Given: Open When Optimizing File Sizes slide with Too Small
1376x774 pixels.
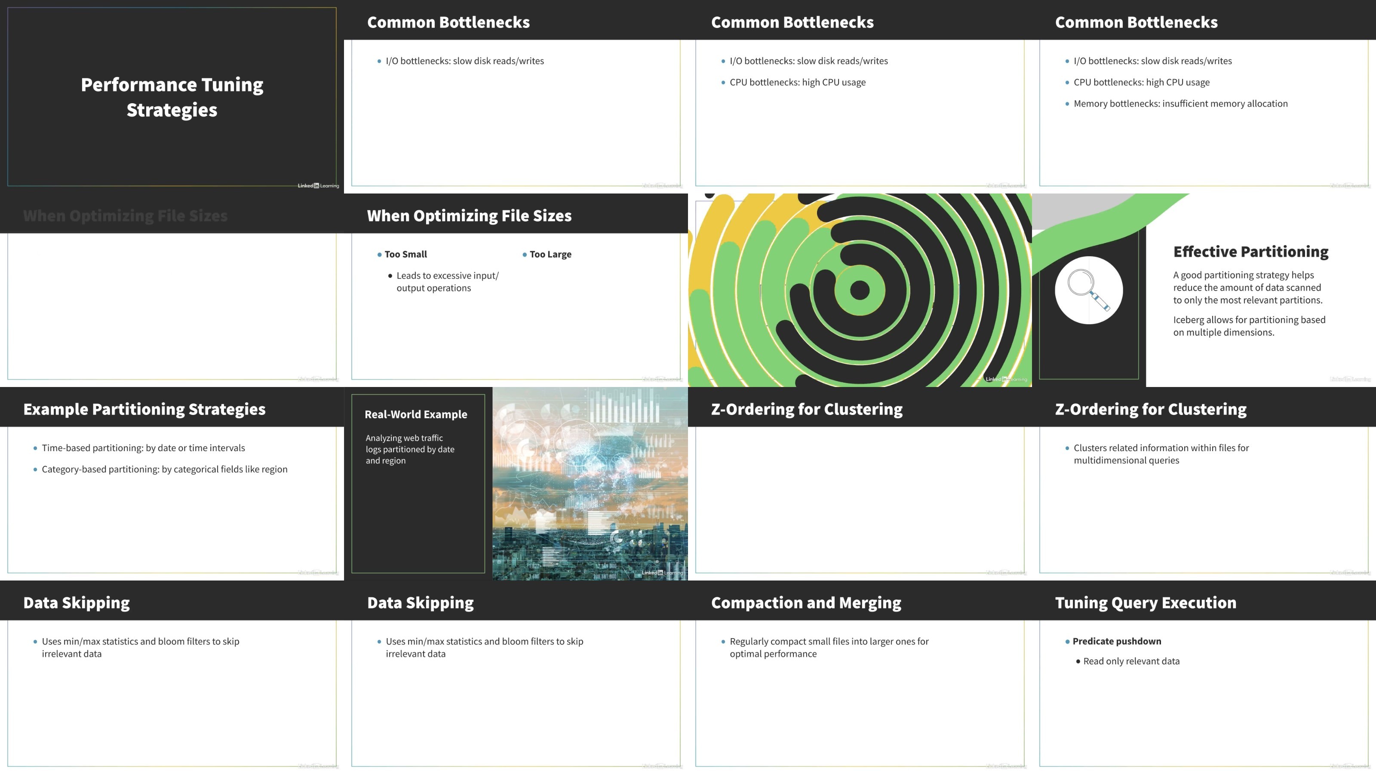Looking at the screenshot, I should coord(516,290).
